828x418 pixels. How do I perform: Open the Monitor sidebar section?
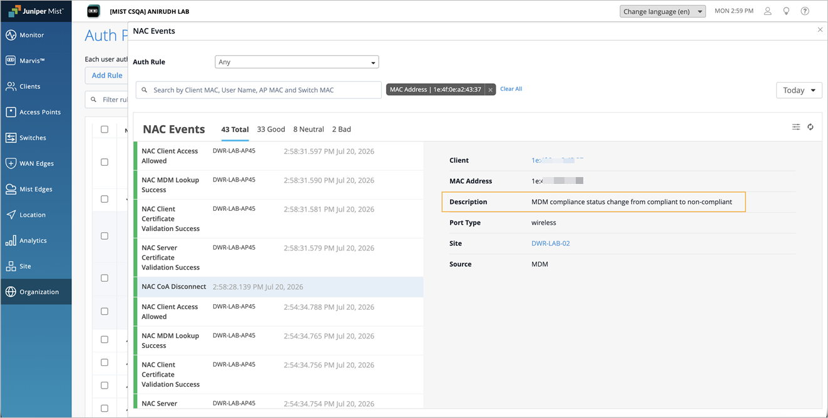36,35
